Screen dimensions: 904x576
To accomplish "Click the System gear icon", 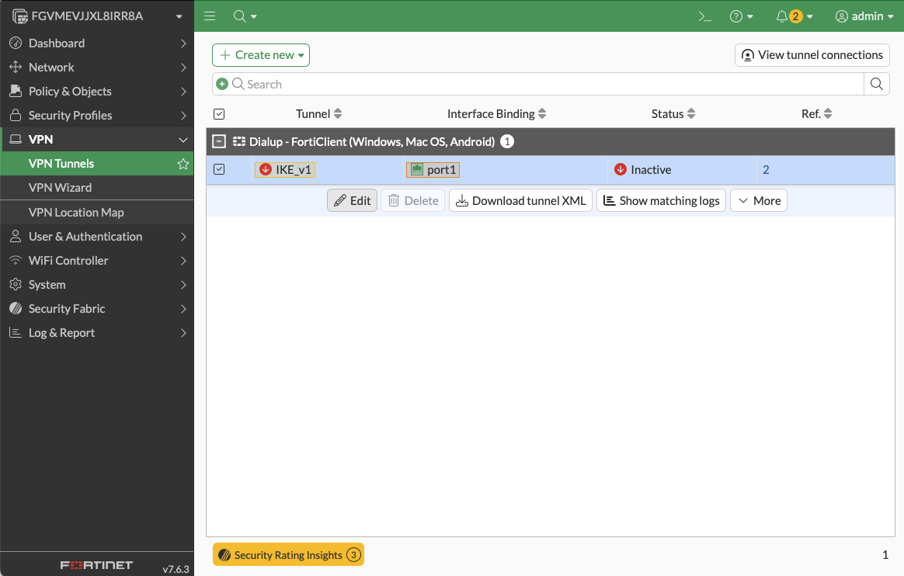I will pyautogui.click(x=16, y=285).
